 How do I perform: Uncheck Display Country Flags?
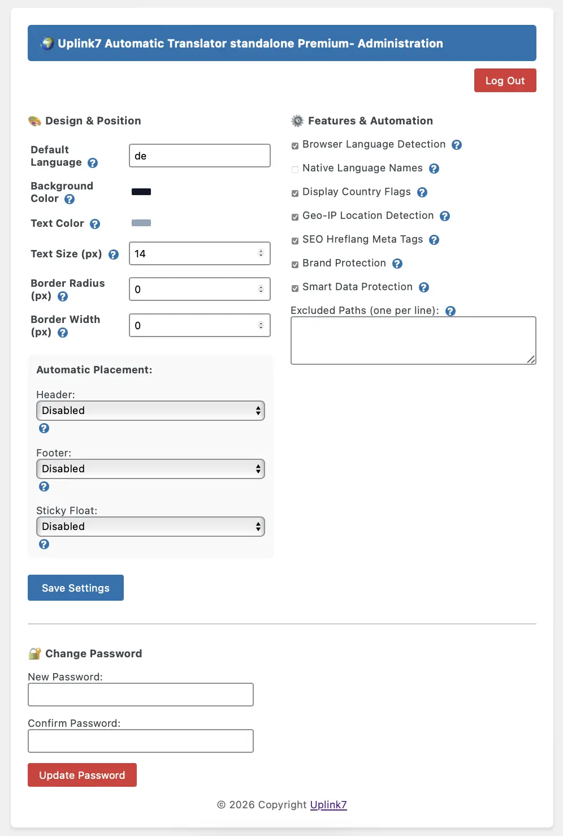click(x=295, y=193)
